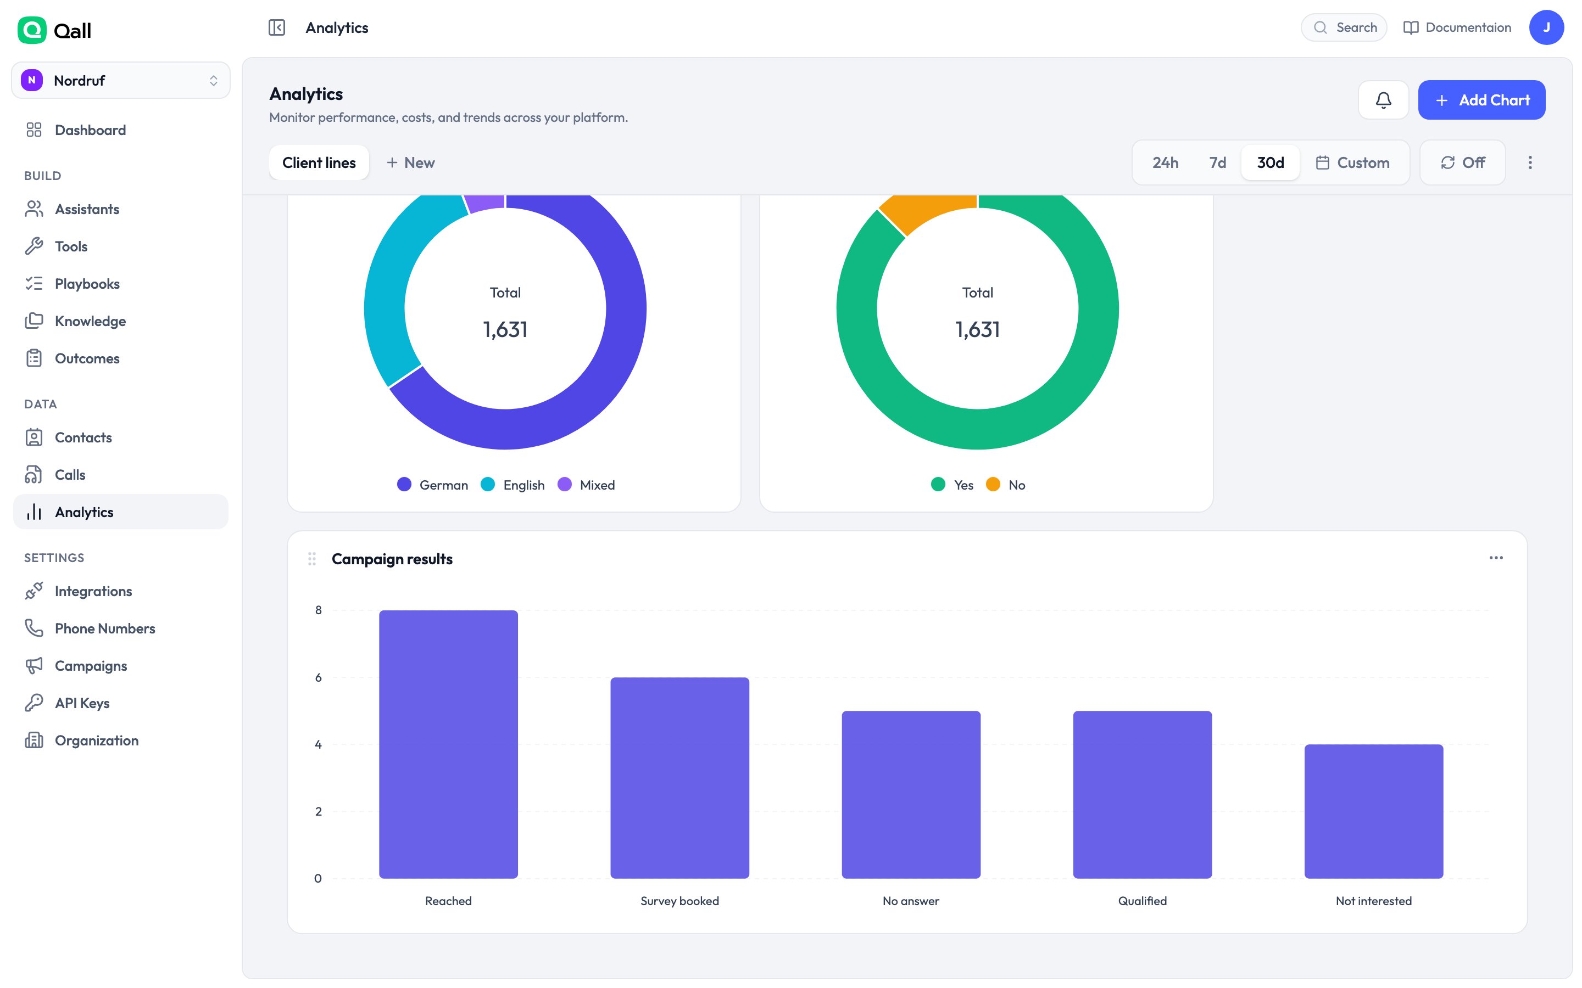This screenshot has height=988, width=1582.
Task: Open Outcomes page
Action: point(121,358)
